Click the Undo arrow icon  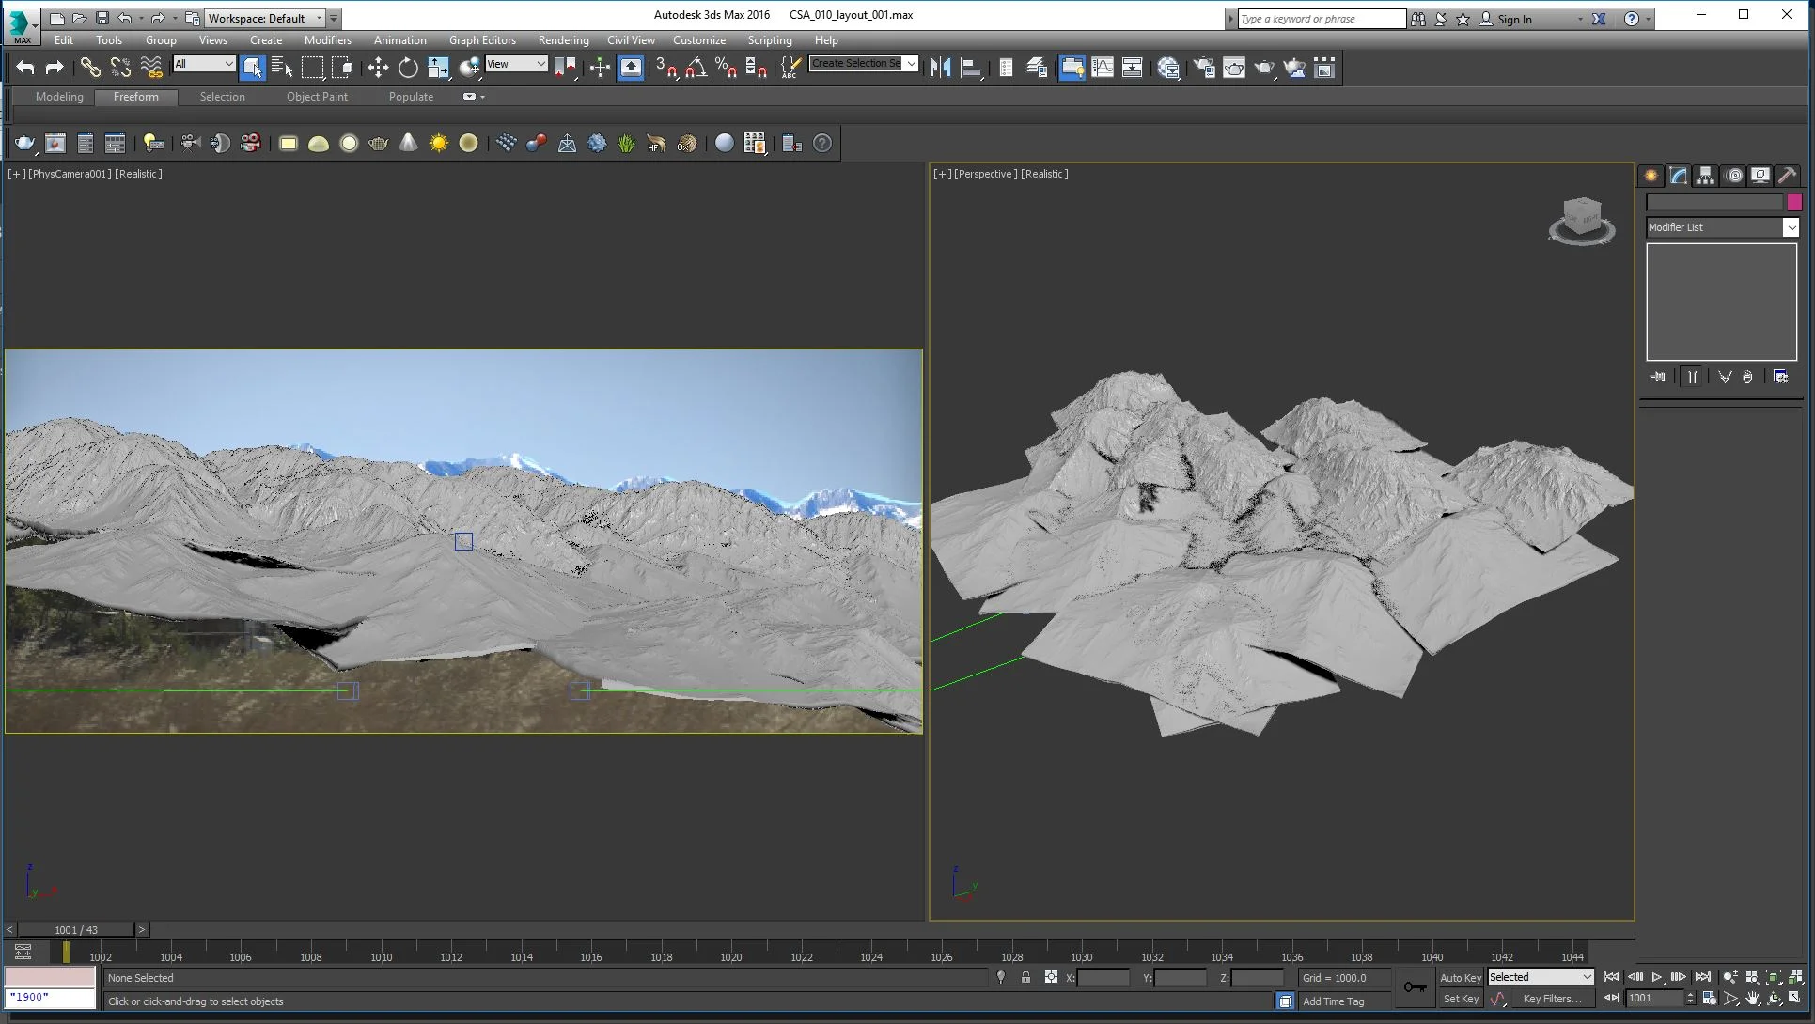25,67
